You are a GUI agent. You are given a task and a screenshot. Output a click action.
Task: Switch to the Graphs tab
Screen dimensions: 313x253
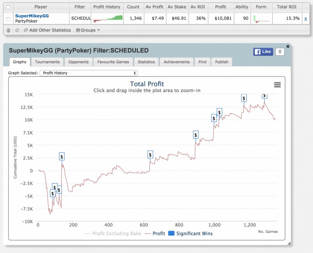coord(20,62)
